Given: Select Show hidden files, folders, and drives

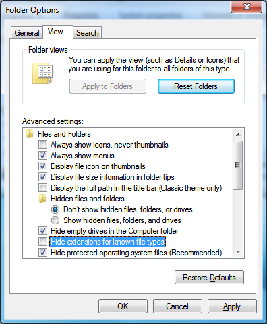Looking at the screenshot, I should 55,220.
